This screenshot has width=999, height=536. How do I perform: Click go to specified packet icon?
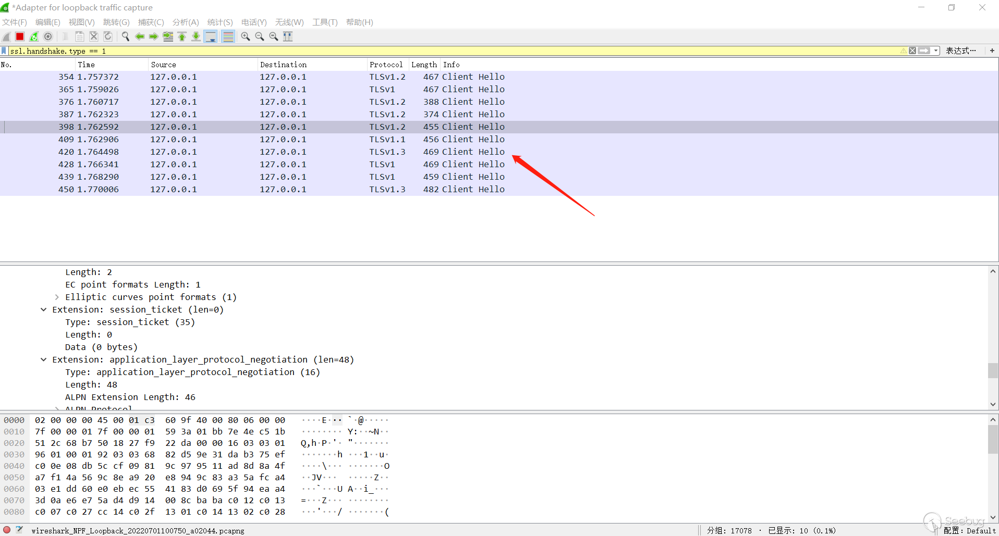point(168,36)
